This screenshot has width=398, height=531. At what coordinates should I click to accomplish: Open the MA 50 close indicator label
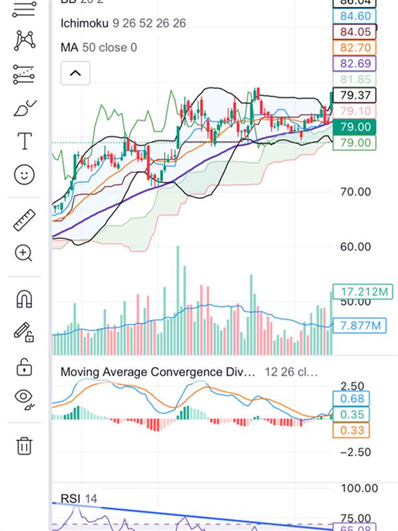pos(99,47)
